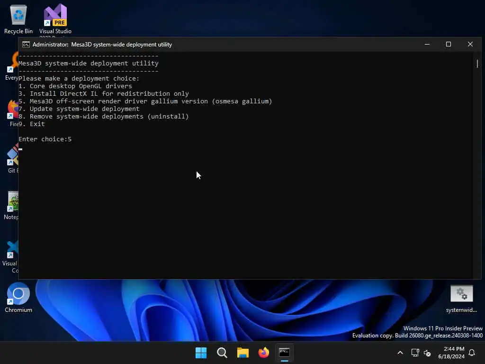This screenshot has height=364, width=485.
Task: Open the network status tray icon
Action: coord(415,353)
